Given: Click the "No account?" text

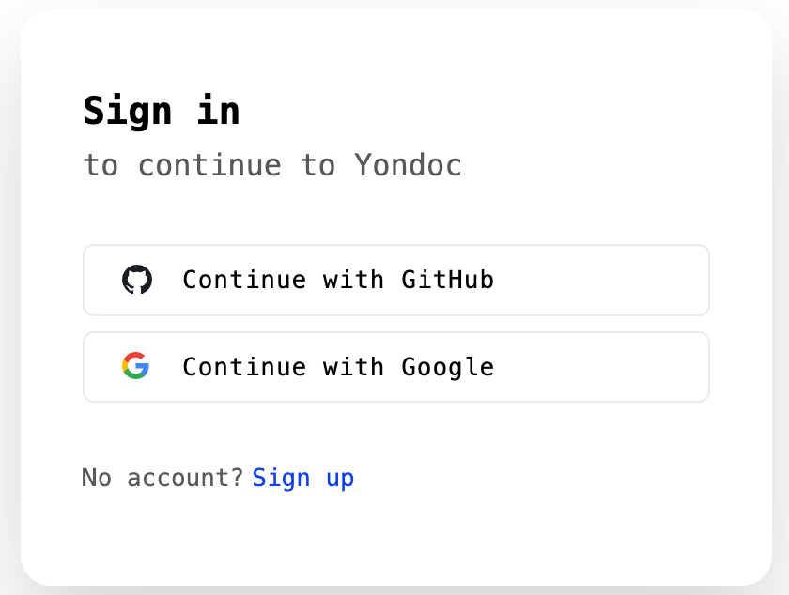Looking at the screenshot, I should click(162, 478).
